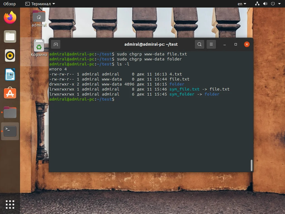Viewport: 285px width, 214px height.
Task: Open a new terminal tab icon
Action: 56,44
